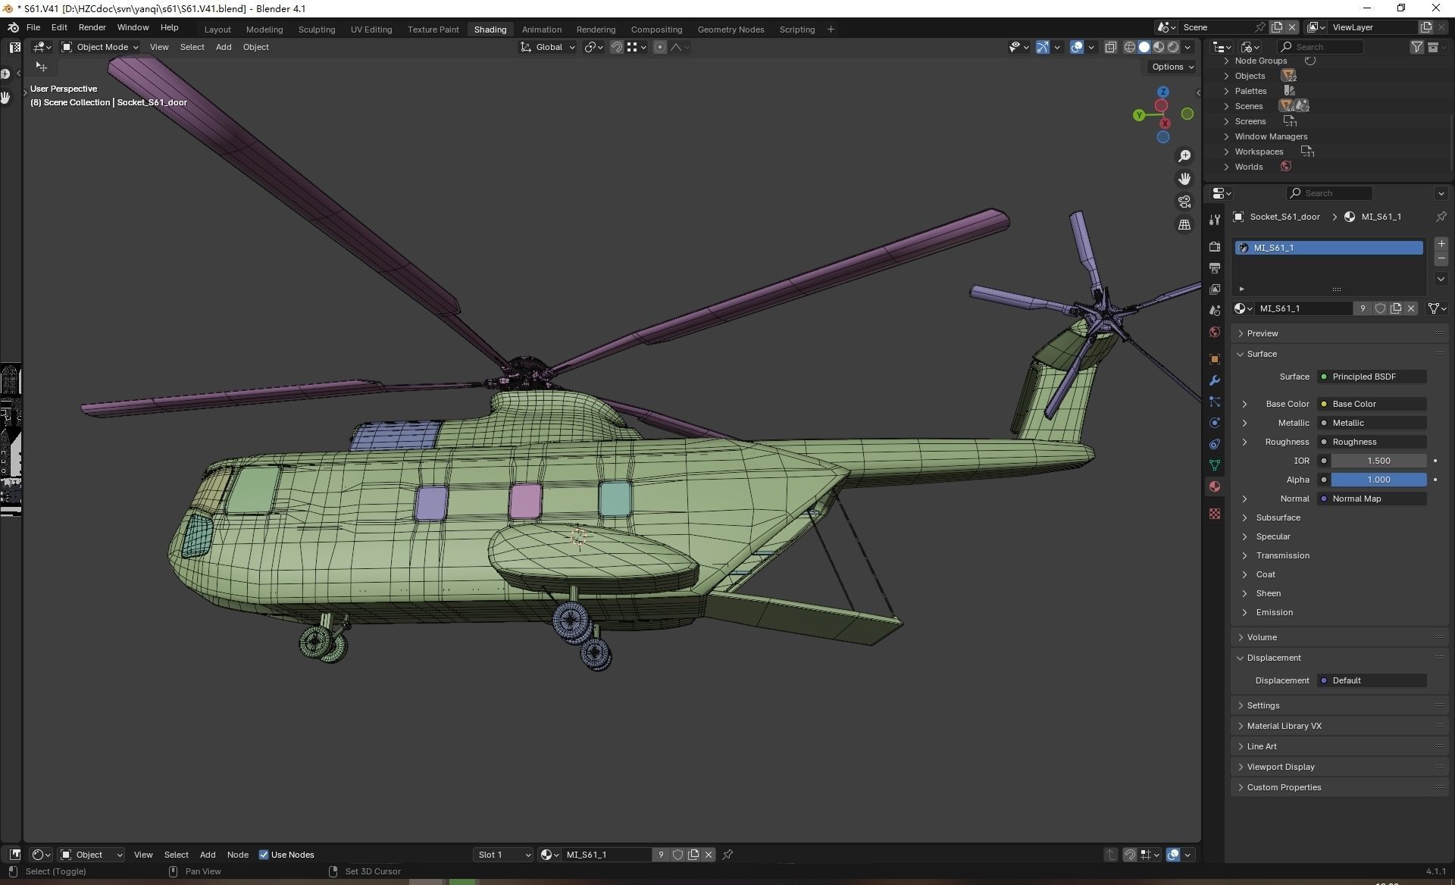The image size is (1455, 885).
Task: Toggle viewport overlays button
Action: [x=1077, y=47]
